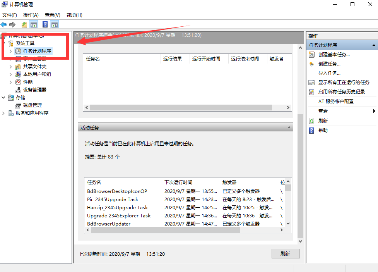Toggle the Show/Hide Console Tree toolbar icon
This screenshot has width=378, height=272.
coord(34,25)
